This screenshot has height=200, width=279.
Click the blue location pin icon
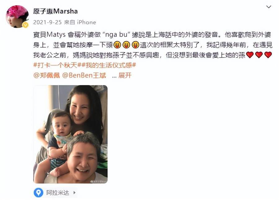38,193
